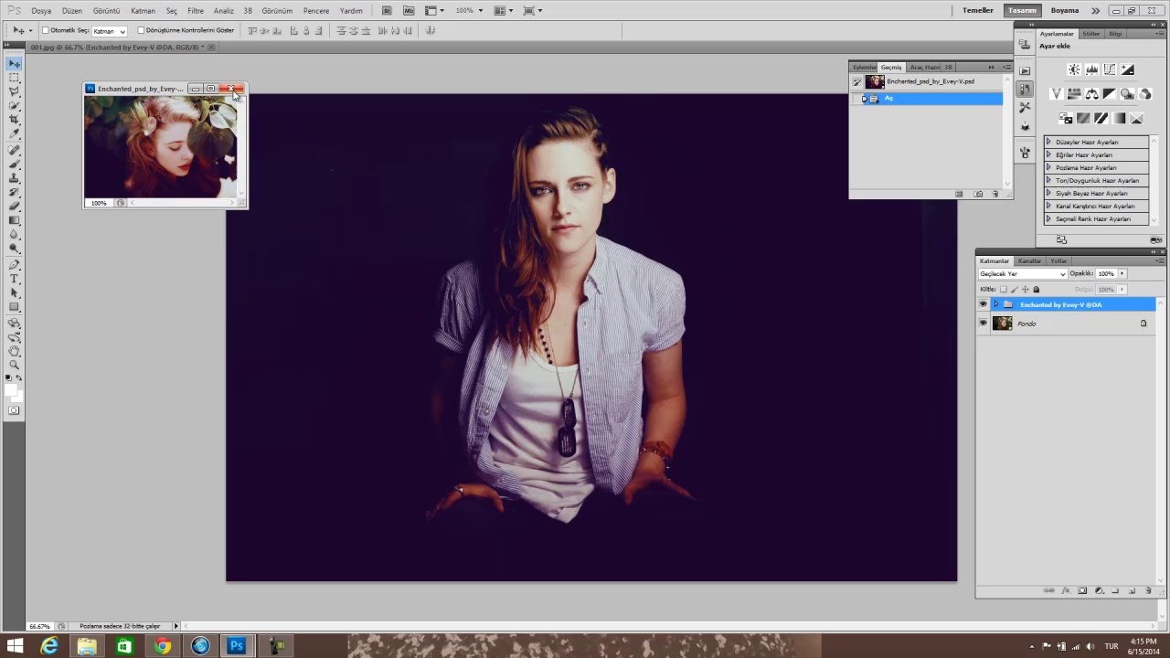Expand Ton/Doygunluk Hazır Ayarları presets
Image resolution: width=1170 pixels, height=658 pixels.
point(1048,181)
